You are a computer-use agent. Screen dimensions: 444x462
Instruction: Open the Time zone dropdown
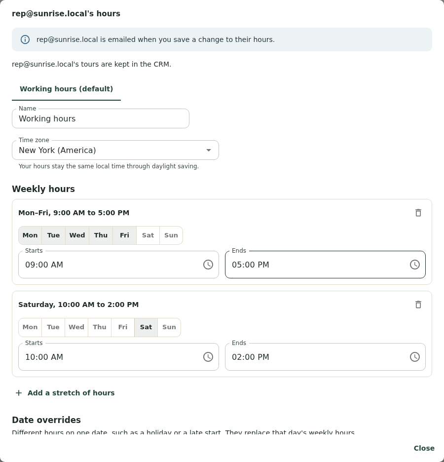pyautogui.click(x=115, y=150)
